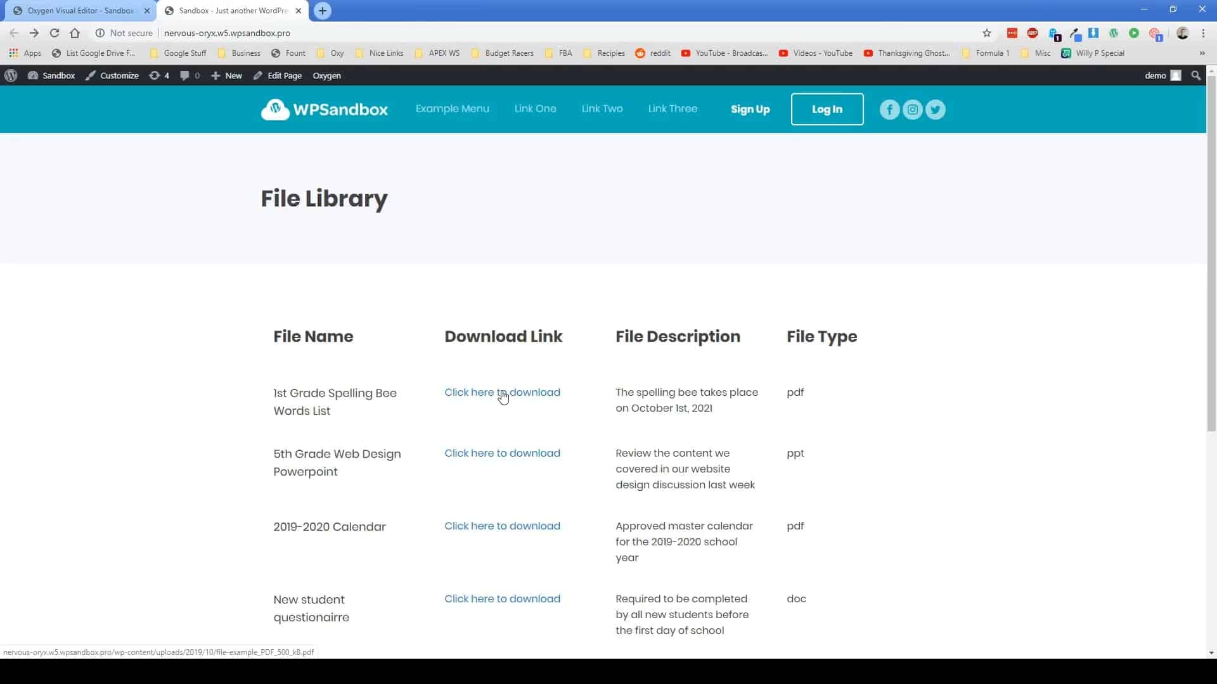Click the Twitter social icon
This screenshot has width=1217, height=684.
[935, 110]
